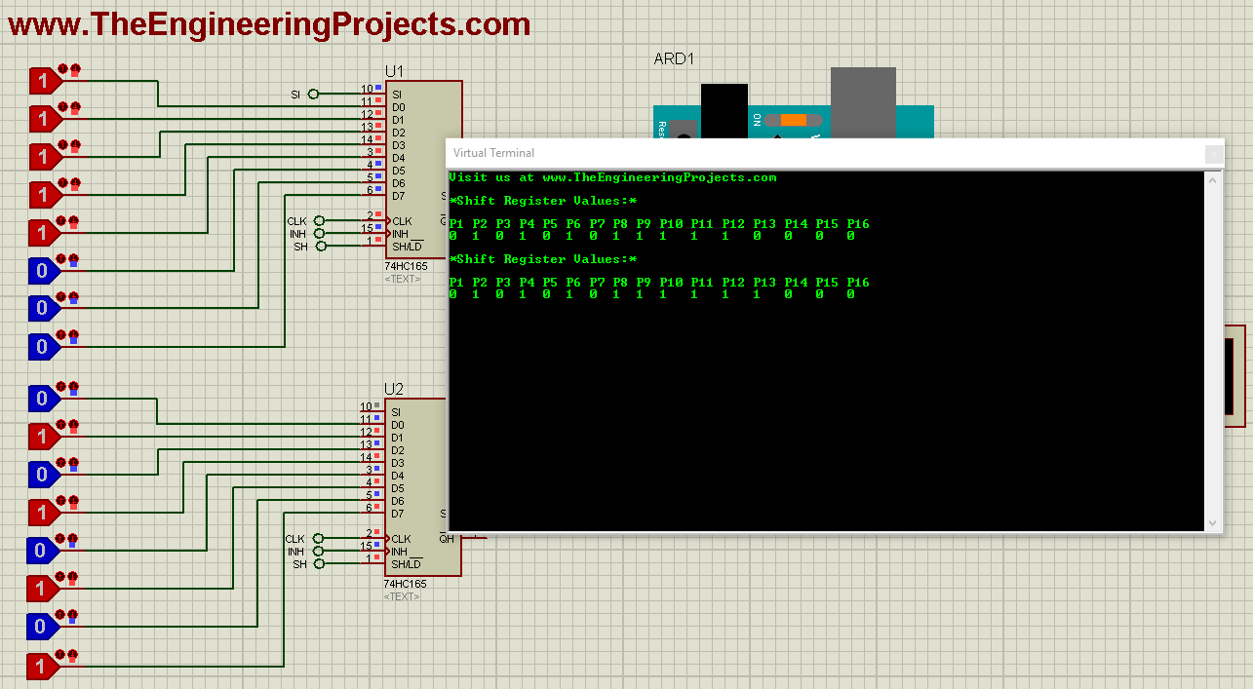Click the www.TheEngineeringProjects.com header text
The width and height of the screenshot is (1253, 689).
tap(268, 24)
